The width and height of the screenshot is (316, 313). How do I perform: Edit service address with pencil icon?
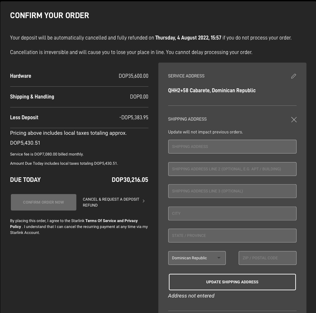pos(294,76)
